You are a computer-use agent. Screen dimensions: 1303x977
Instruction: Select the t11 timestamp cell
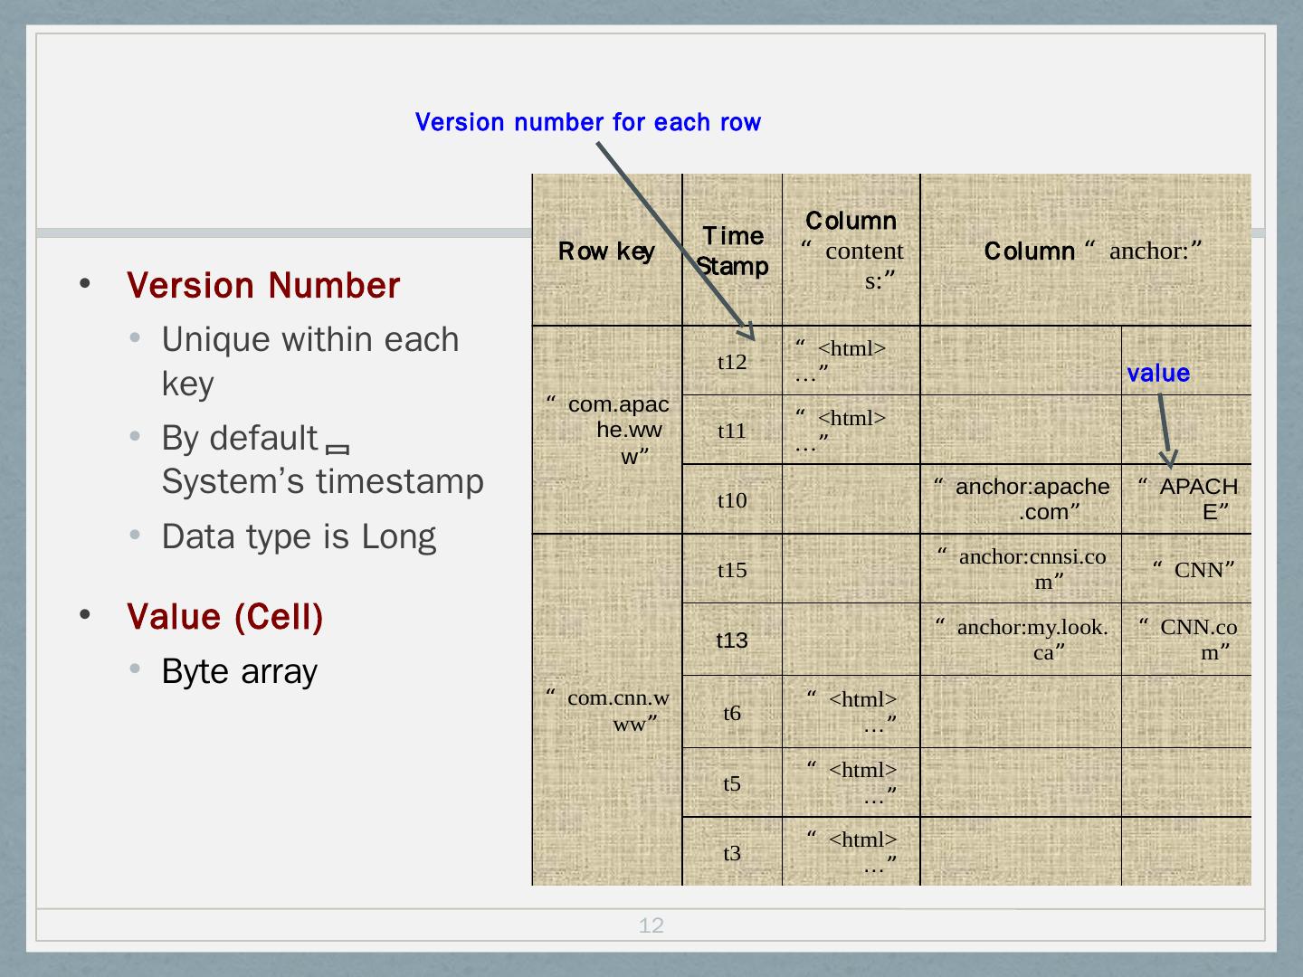pos(732,431)
